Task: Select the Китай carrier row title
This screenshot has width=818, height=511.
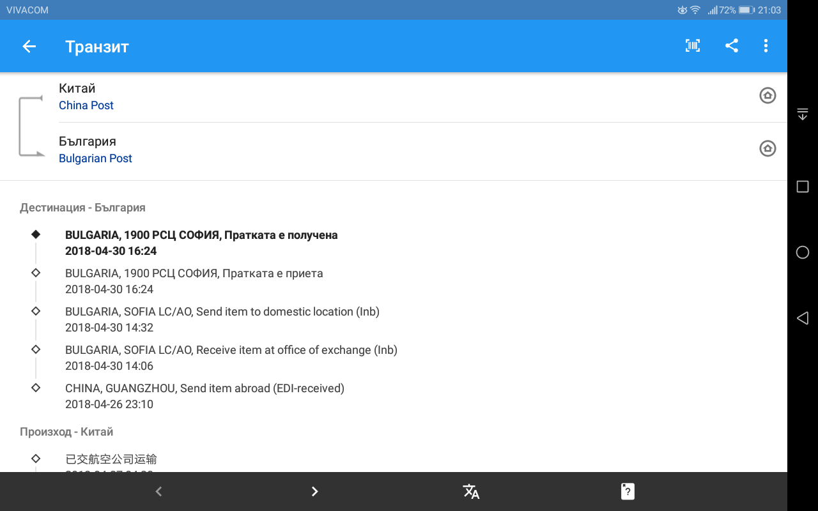Action: click(x=77, y=88)
